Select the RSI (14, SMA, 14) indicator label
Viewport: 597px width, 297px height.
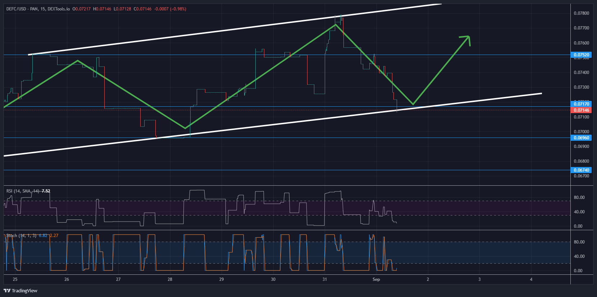23,191
